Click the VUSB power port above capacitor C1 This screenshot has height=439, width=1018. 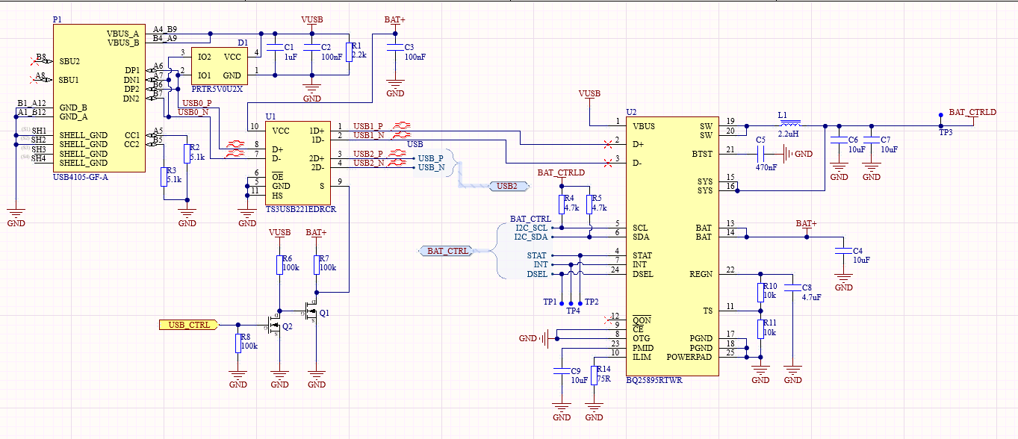[x=311, y=19]
